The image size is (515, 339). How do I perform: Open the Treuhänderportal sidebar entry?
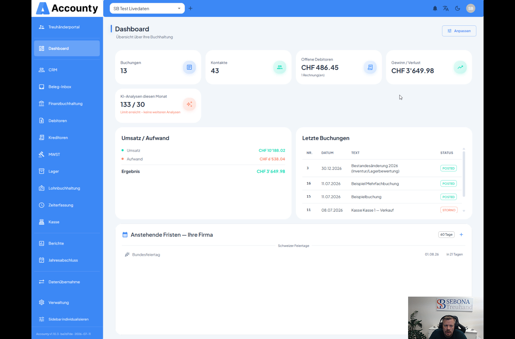pyautogui.click(x=67, y=27)
